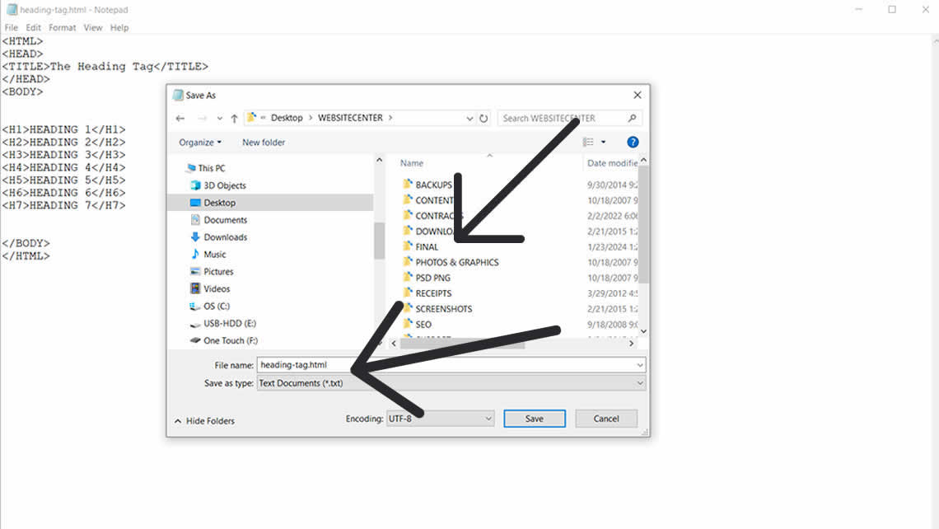Click navigation pane scroll up arrow
The image size is (939, 529).
click(379, 160)
